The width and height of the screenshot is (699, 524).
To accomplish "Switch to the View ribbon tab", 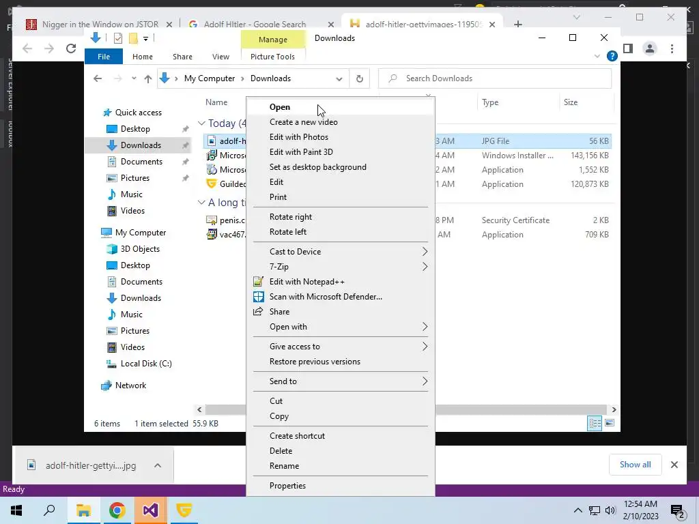I will click(x=220, y=57).
